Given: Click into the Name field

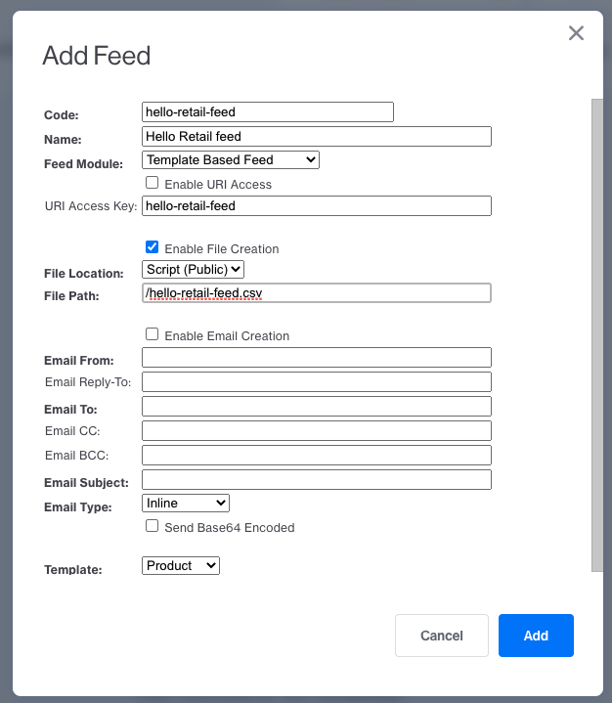Looking at the screenshot, I should [x=316, y=136].
